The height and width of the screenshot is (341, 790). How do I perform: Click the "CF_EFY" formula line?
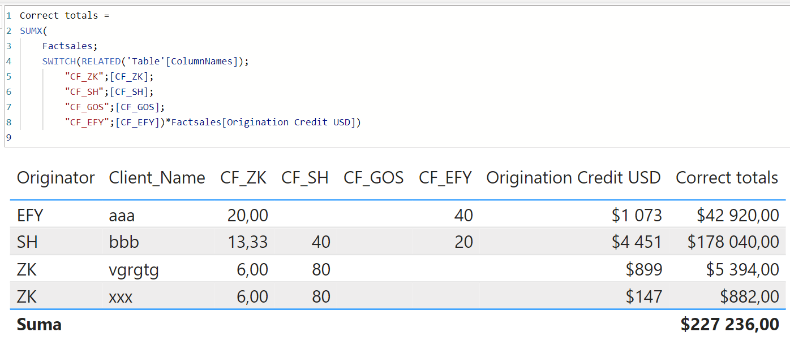pyautogui.click(x=213, y=122)
